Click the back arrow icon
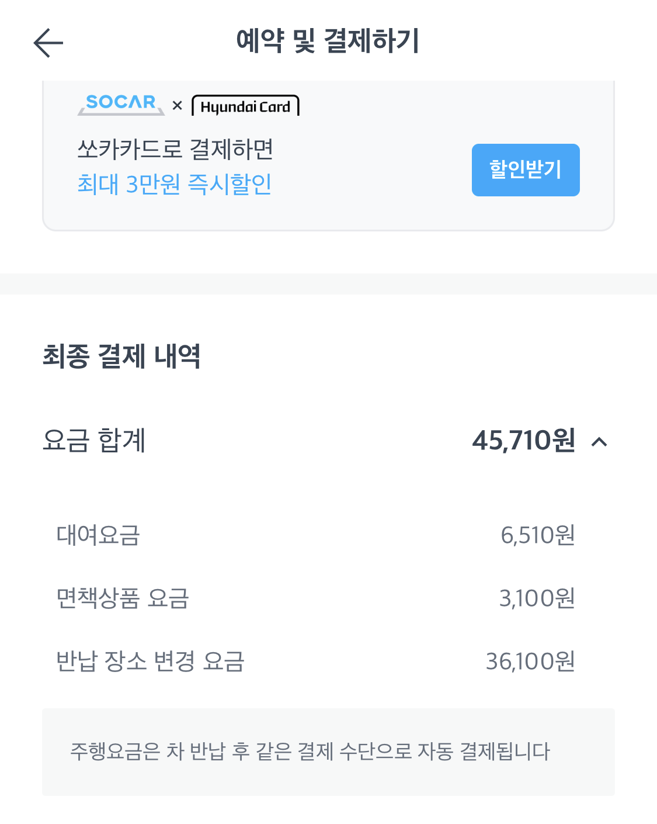Viewport: 657px width, 824px height. tap(48, 42)
